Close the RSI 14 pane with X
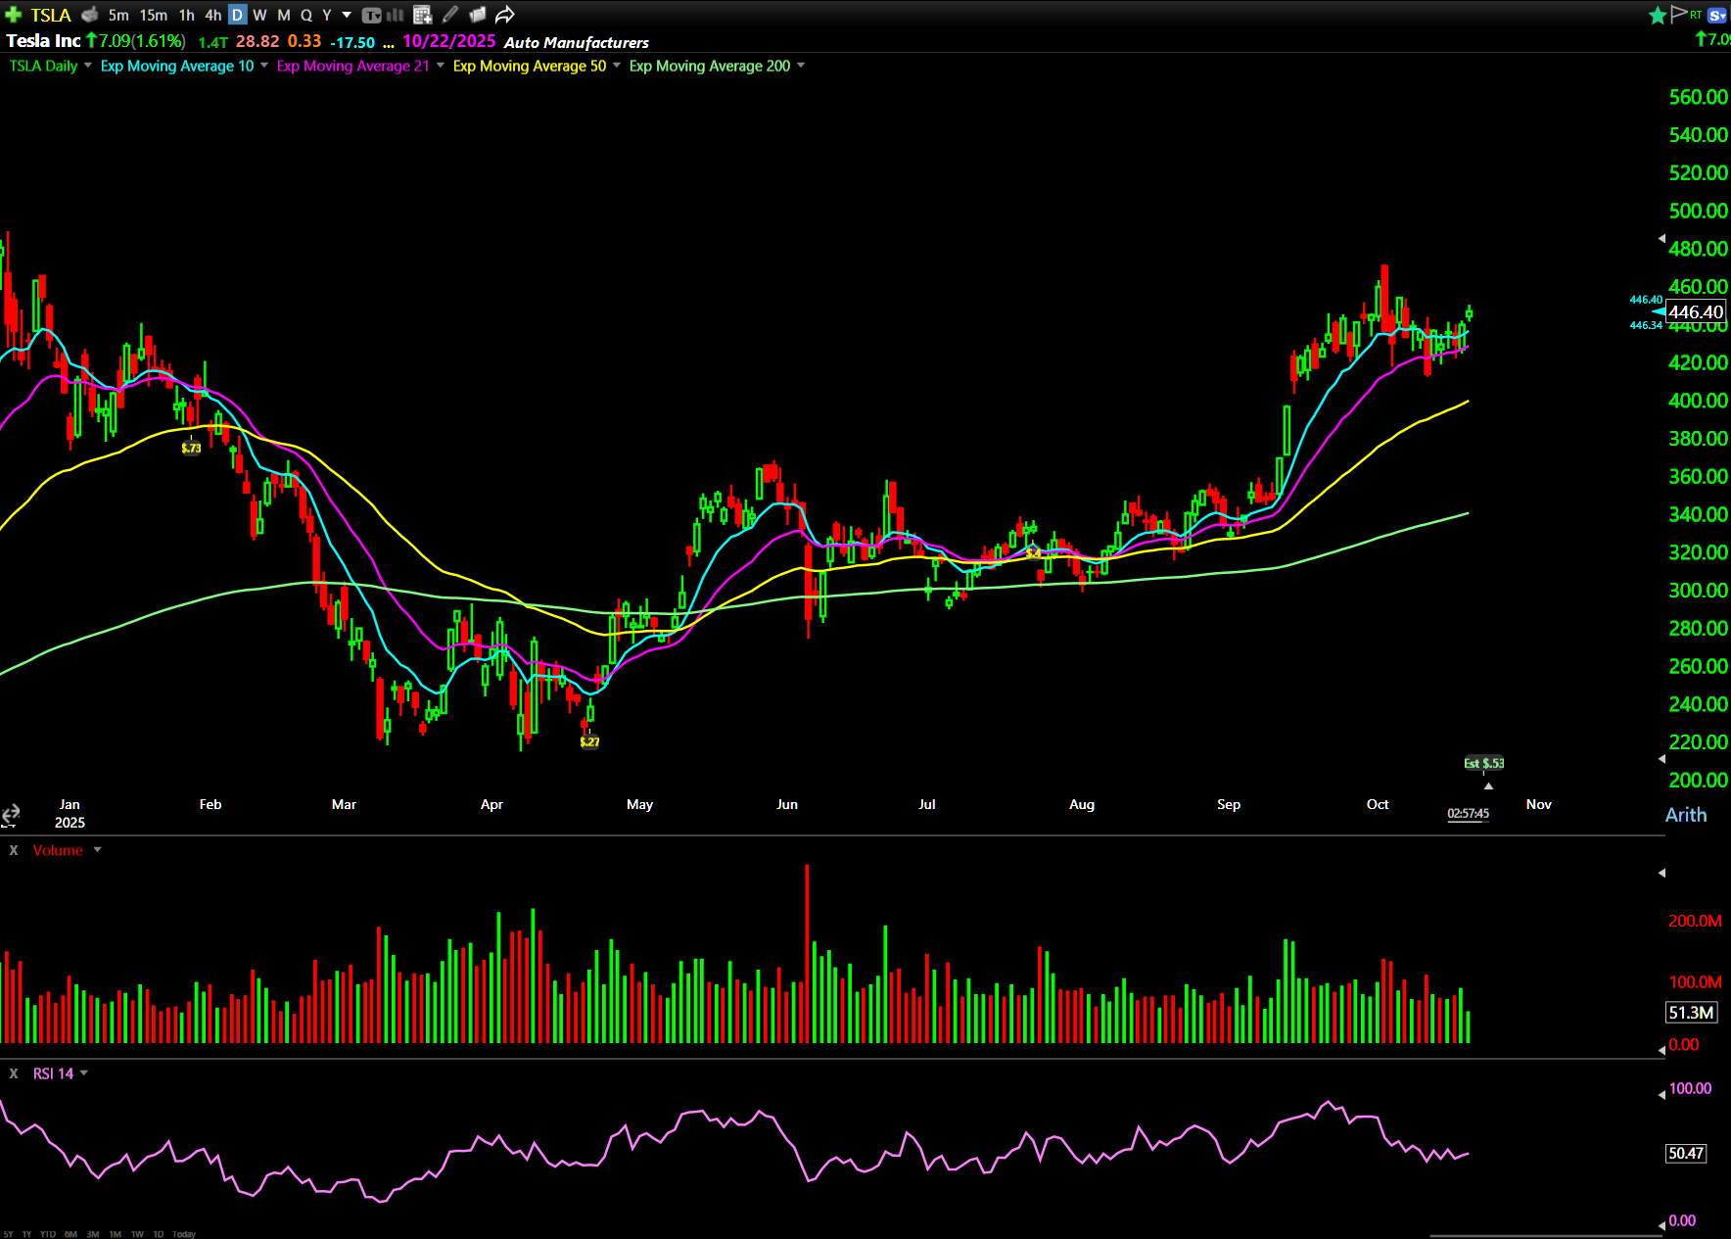The height and width of the screenshot is (1239, 1731). [14, 1073]
